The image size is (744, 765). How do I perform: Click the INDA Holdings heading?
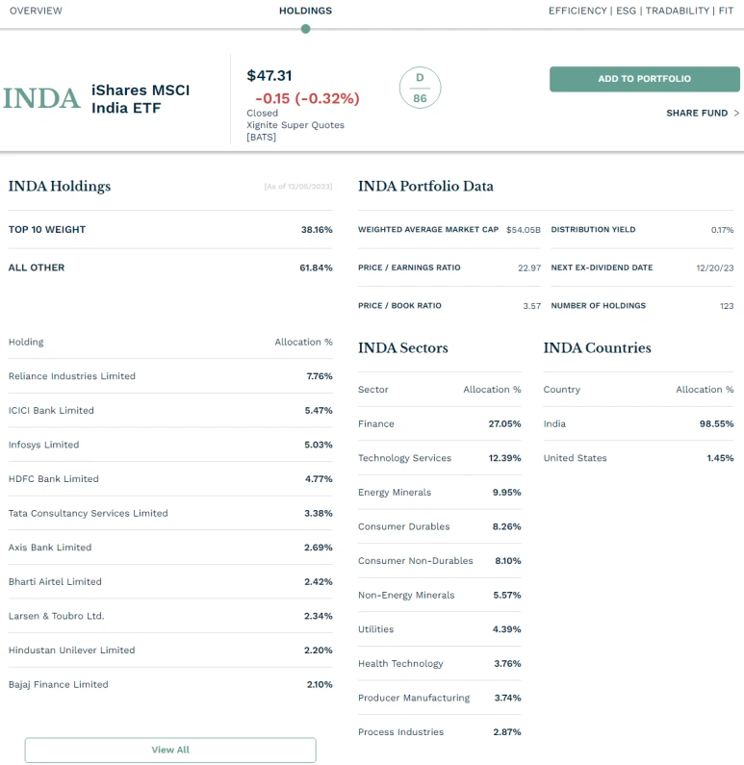60,187
